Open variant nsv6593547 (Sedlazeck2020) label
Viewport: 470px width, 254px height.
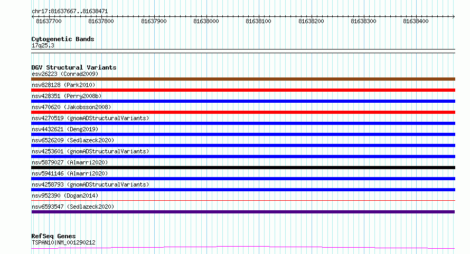pyautogui.click(x=73, y=207)
